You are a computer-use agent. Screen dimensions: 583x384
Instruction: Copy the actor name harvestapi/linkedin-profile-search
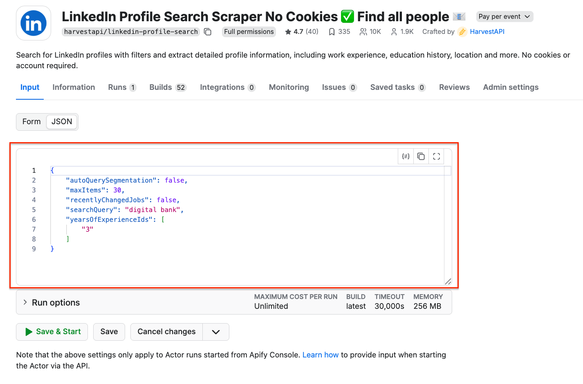208,32
